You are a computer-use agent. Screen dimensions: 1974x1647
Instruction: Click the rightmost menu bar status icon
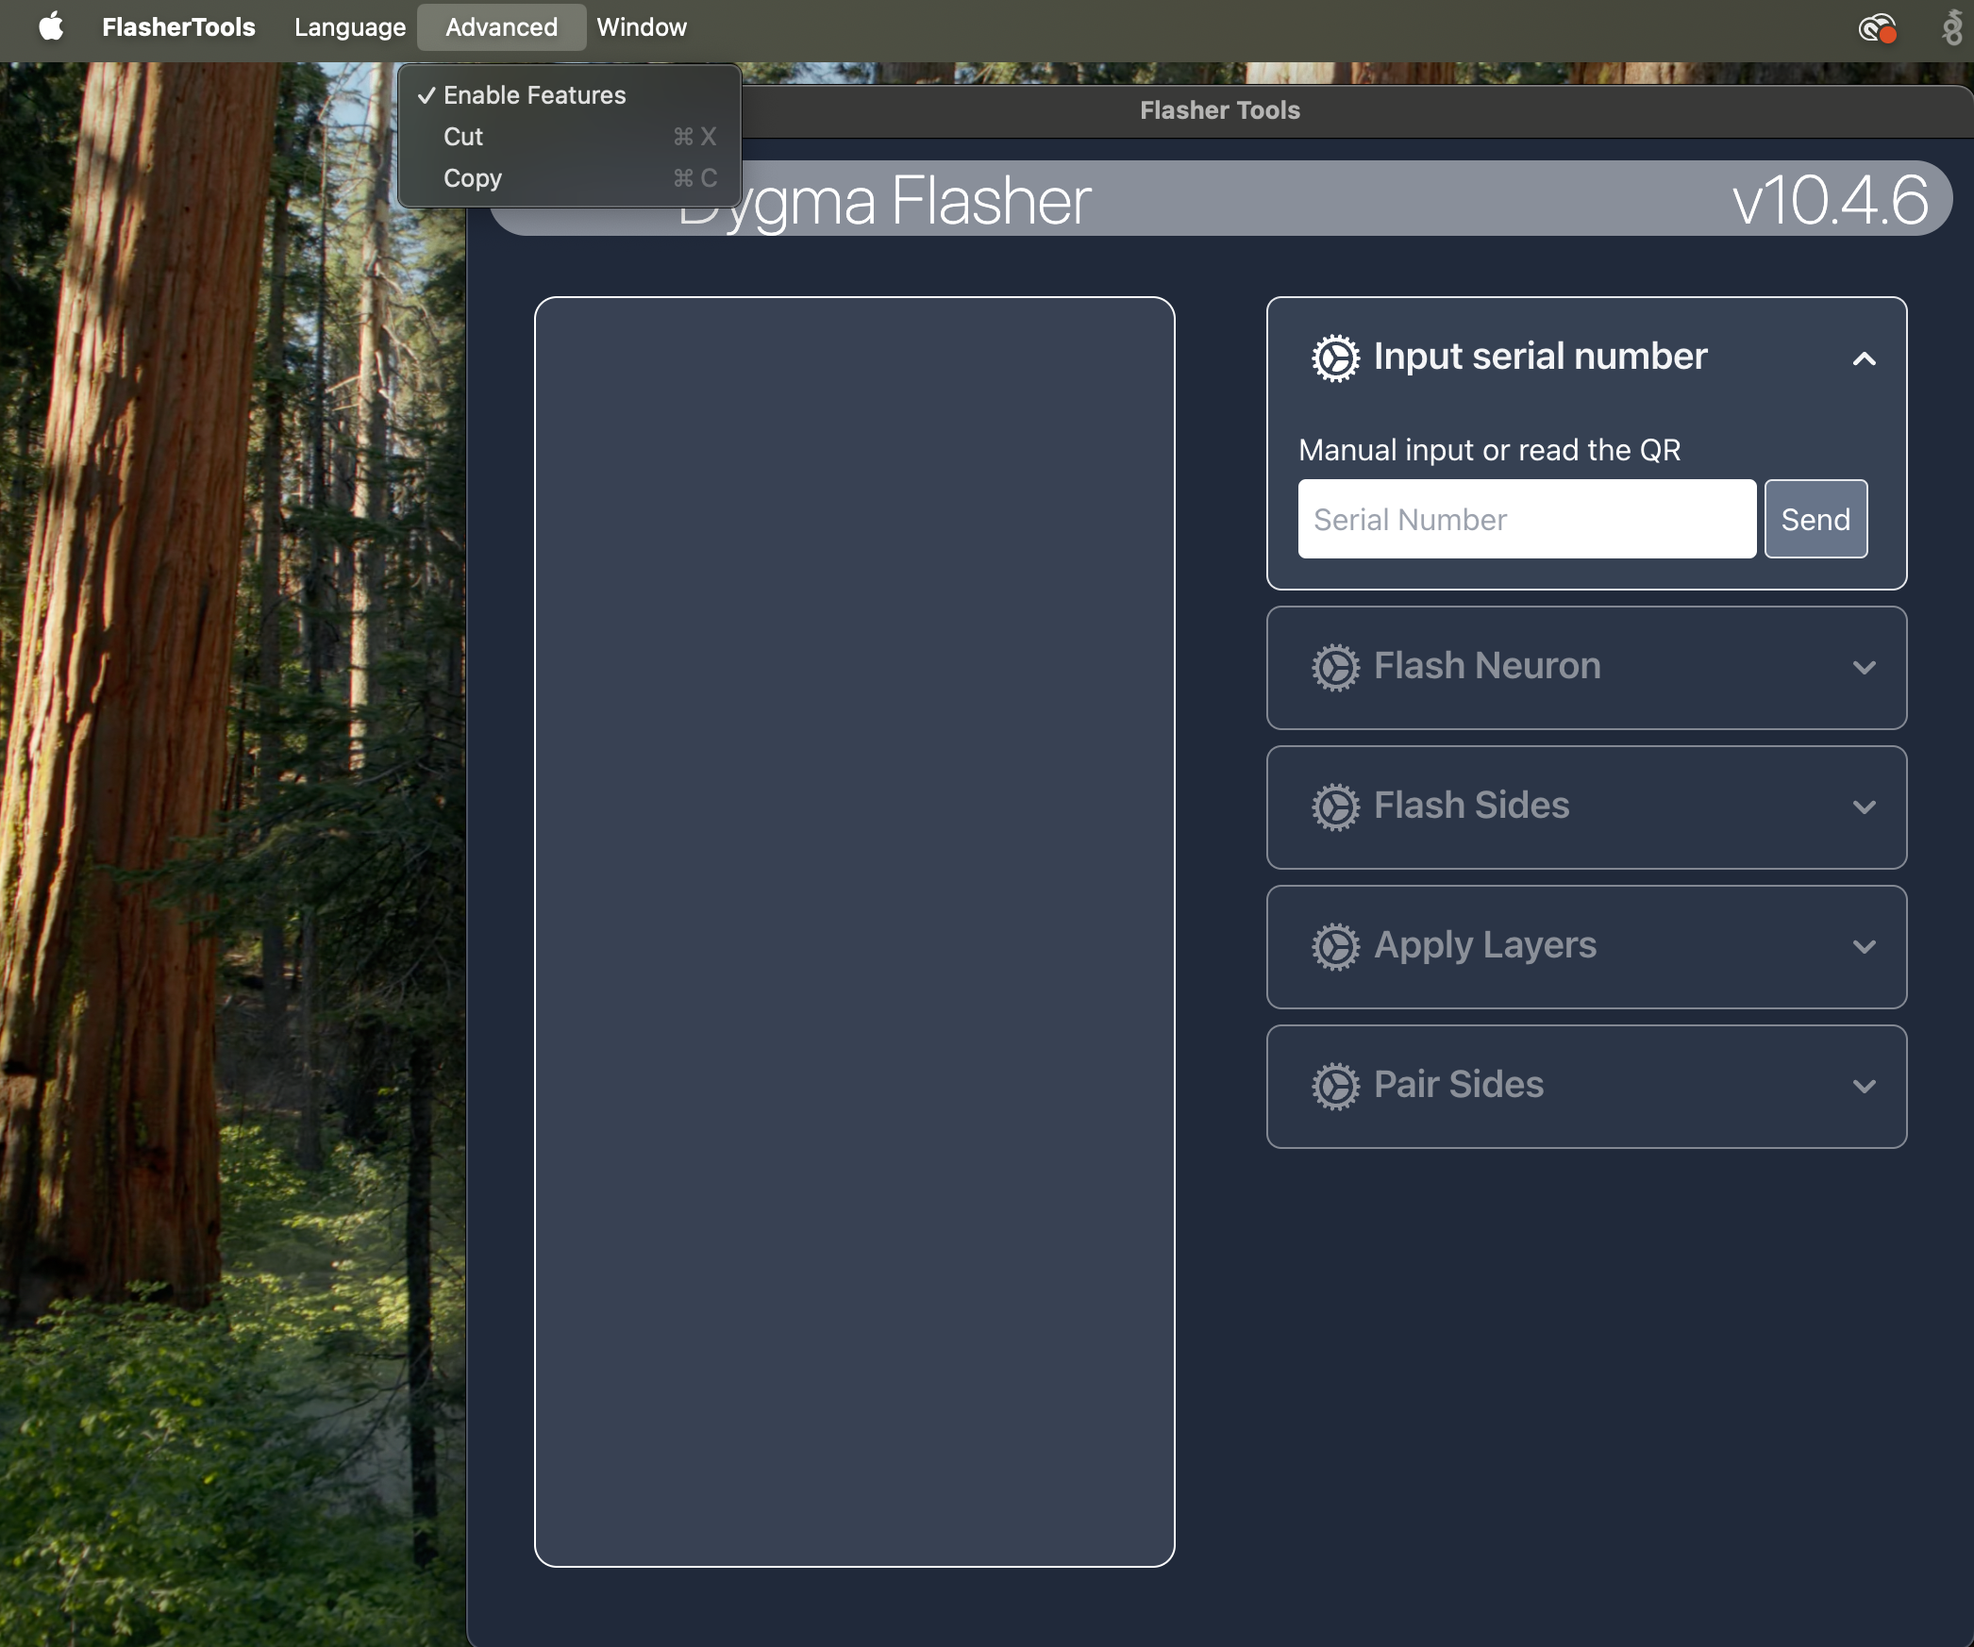(x=1951, y=27)
